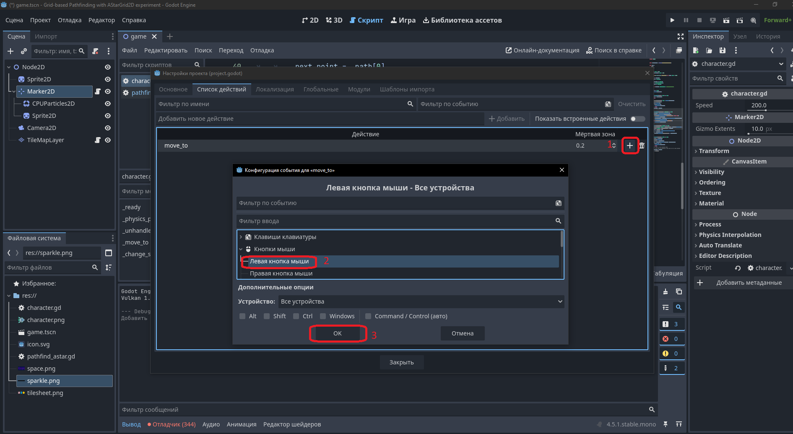Adjust the Speed value slider field

click(770, 105)
